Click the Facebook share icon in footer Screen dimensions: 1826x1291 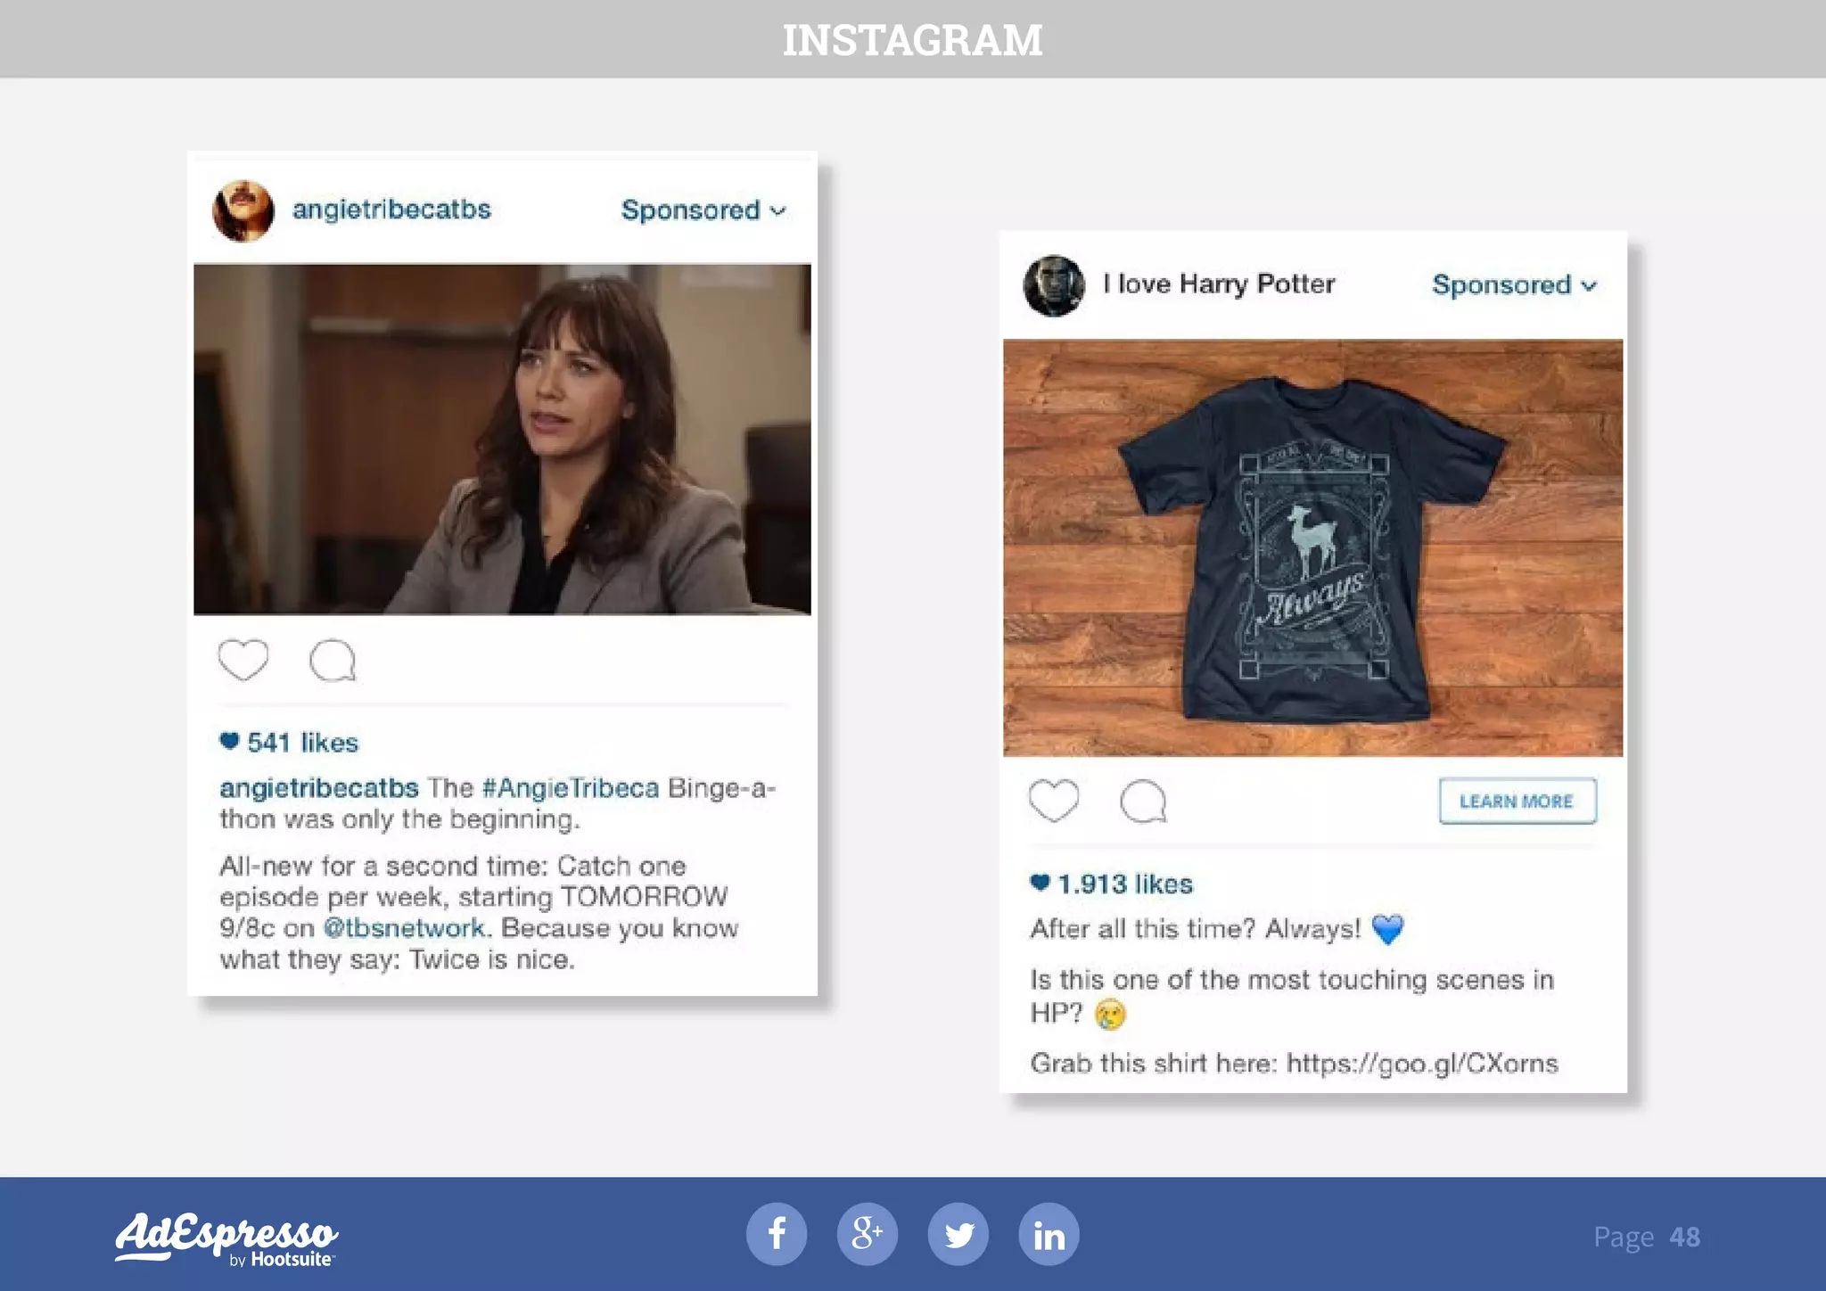pyautogui.click(x=777, y=1234)
